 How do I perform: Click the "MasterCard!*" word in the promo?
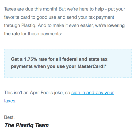click(92, 66)
